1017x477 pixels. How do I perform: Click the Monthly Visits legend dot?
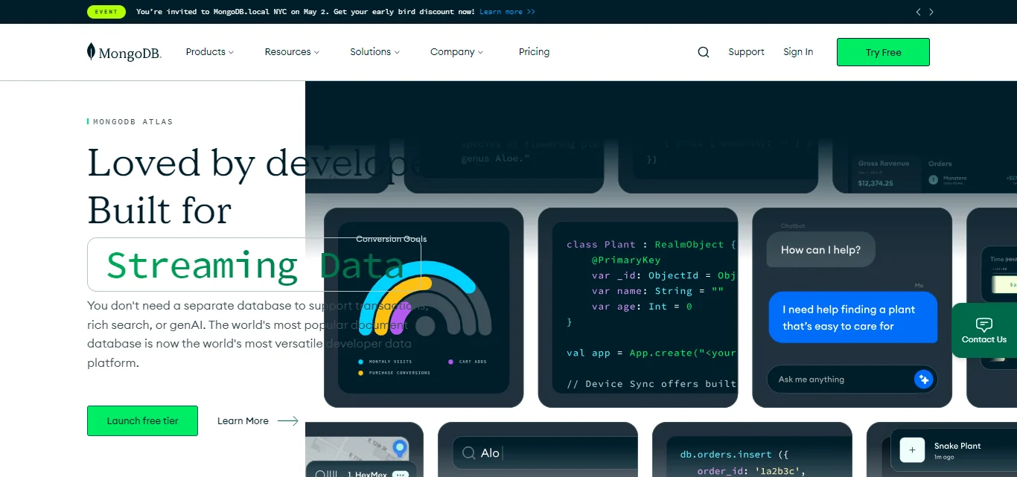tap(361, 362)
